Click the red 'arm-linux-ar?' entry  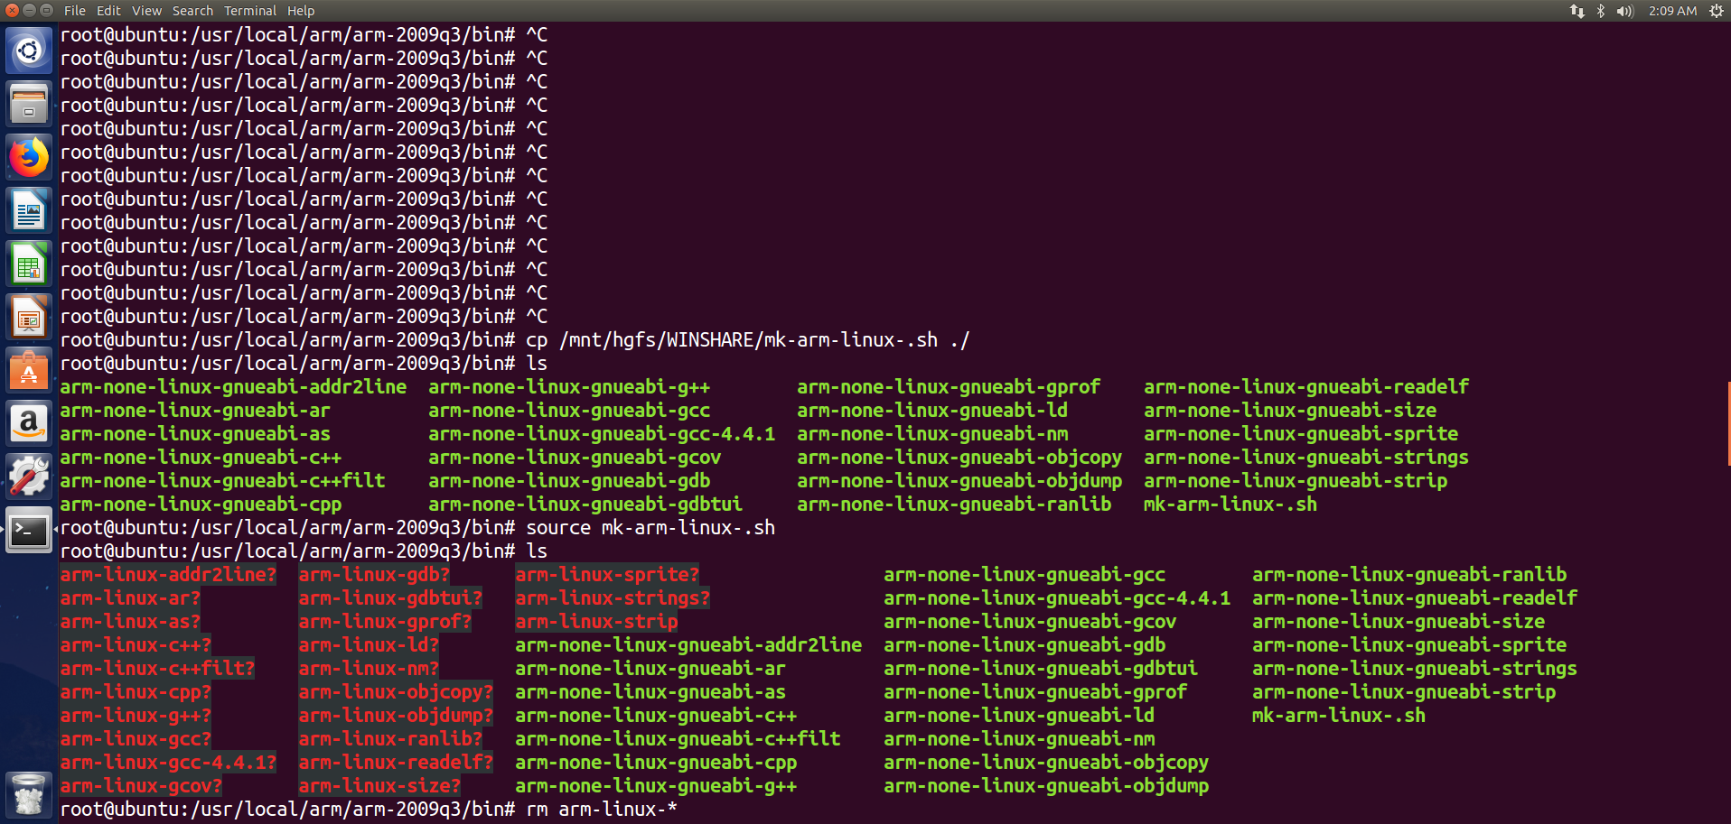(x=130, y=598)
